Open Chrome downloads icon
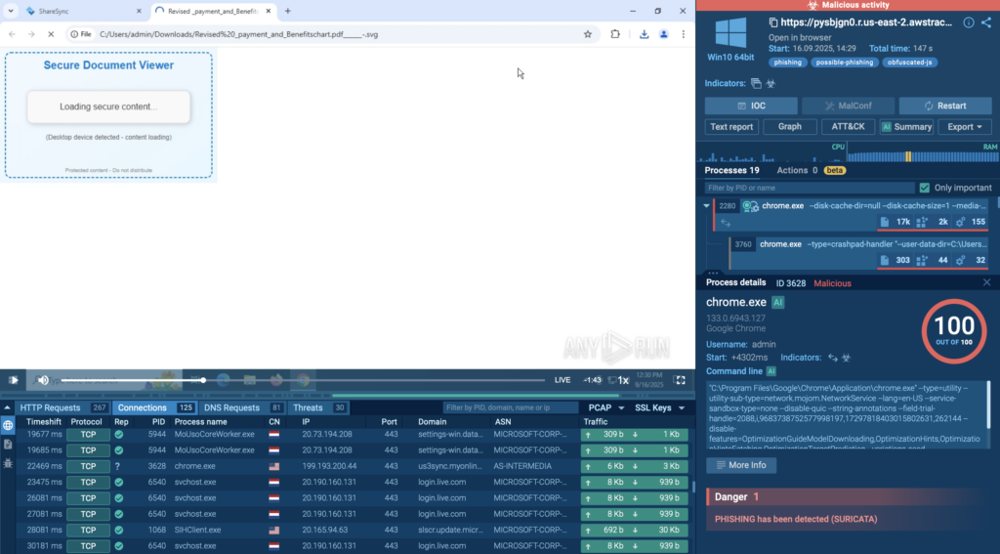 pos(644,34)
